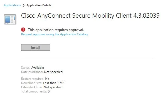Select Date published's Not specified value
Image resolution: width=168 pixels, height=103 pixels.
coord(53,72)
